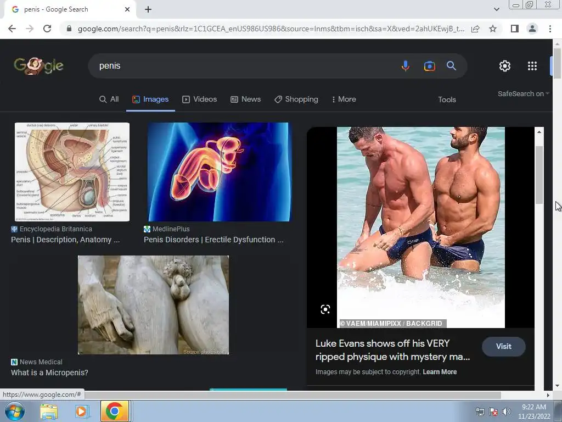Bookmark this page with star icon
Screen dimensions: 562x422
click(x=493, y=29)
